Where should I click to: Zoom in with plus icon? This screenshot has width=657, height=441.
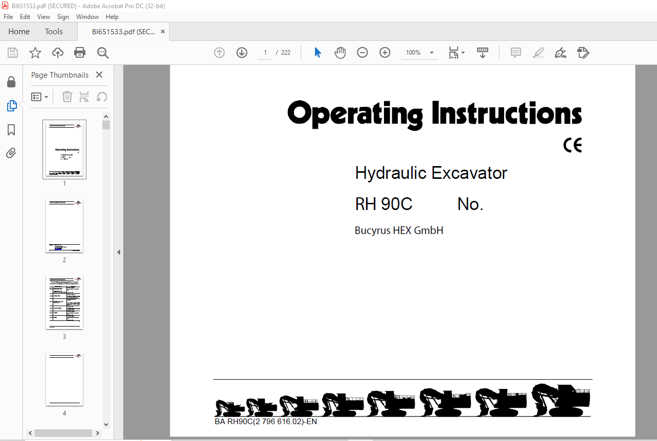click(385, 53)
